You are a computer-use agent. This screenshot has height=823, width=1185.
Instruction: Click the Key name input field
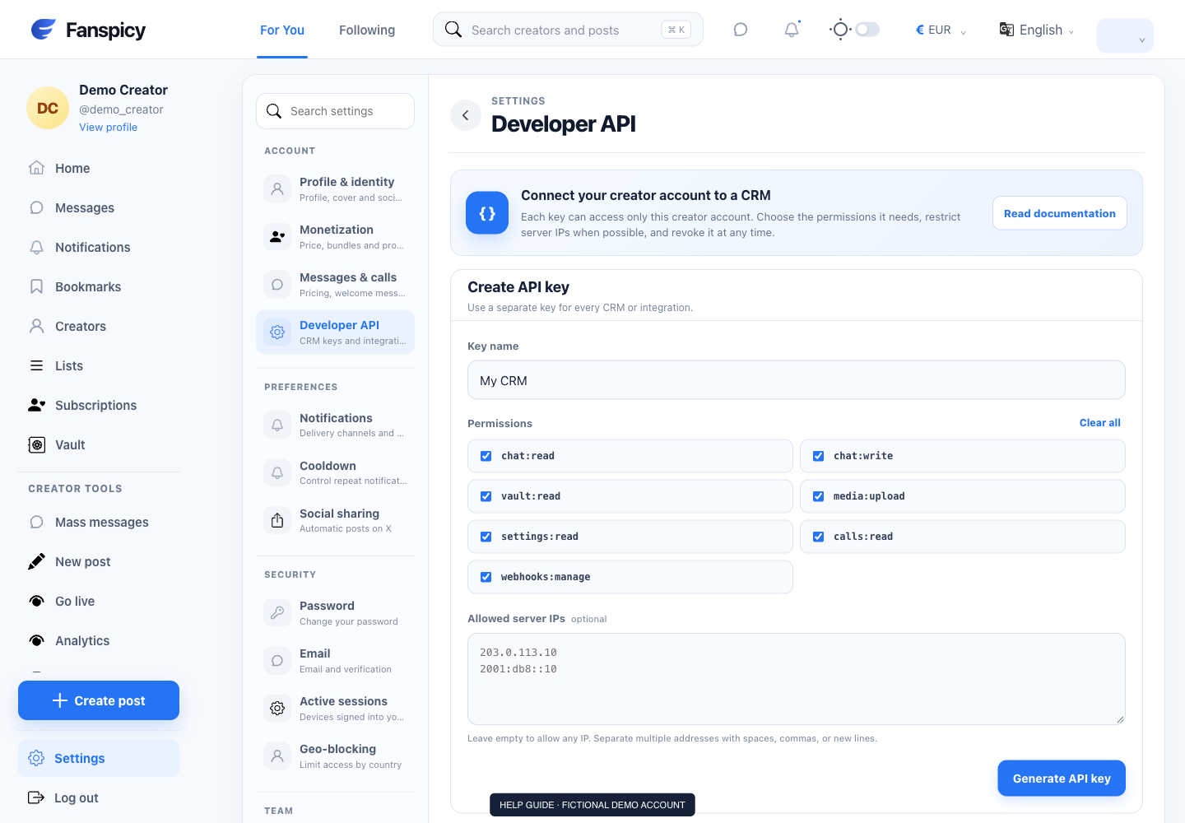797,380
